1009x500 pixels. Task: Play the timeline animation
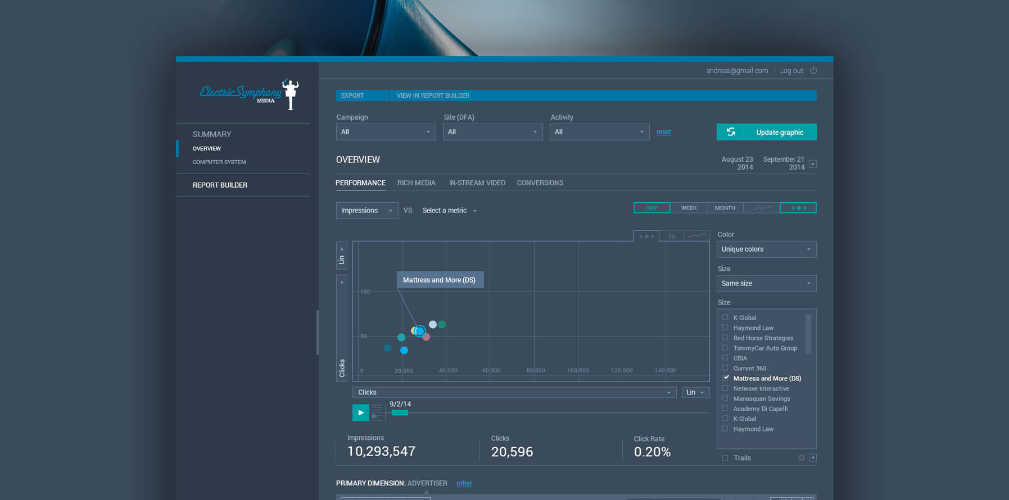(361, 412)
